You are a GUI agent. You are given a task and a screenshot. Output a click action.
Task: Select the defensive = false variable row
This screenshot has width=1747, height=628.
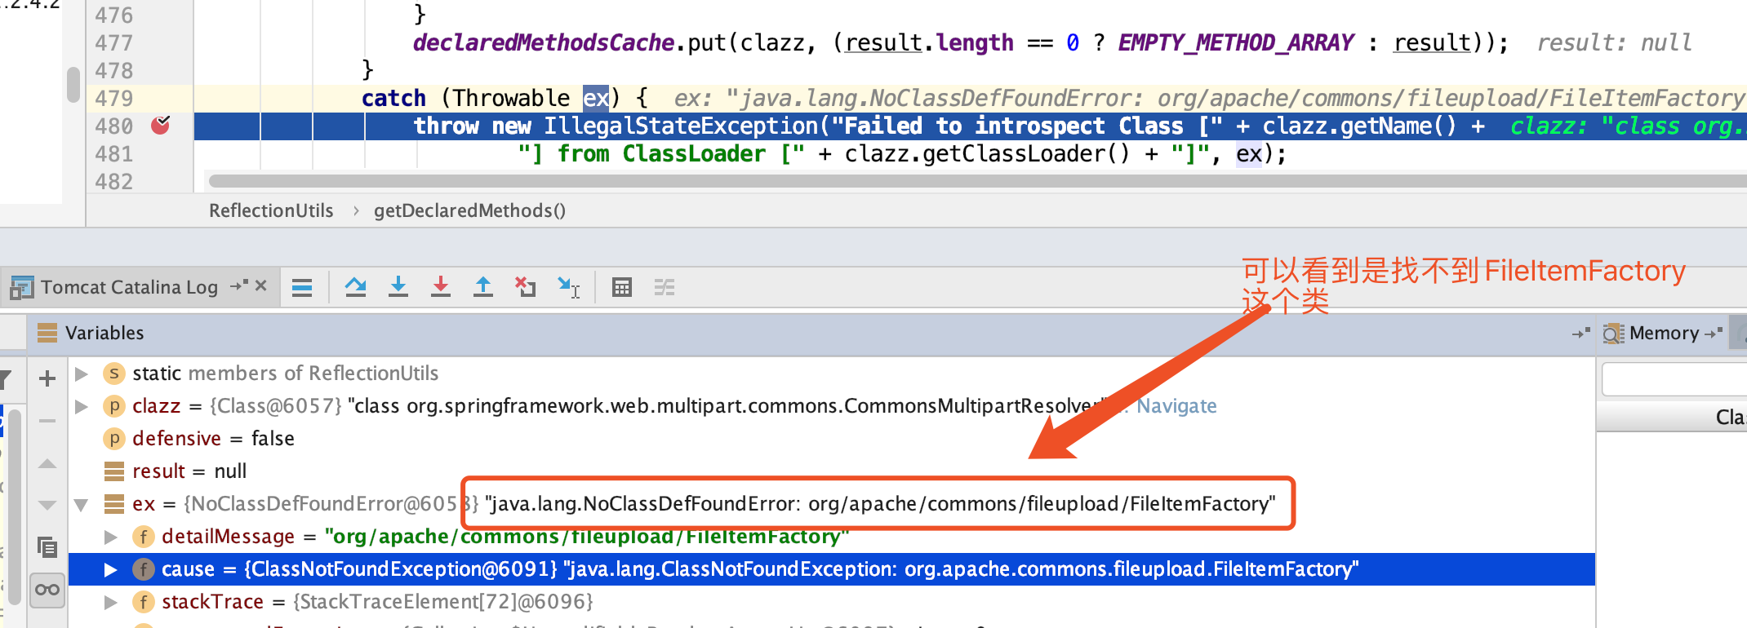tap(832, 439)
